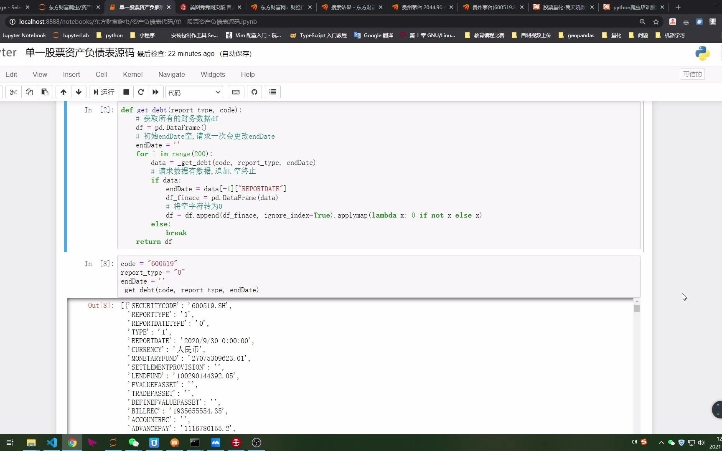Click the output area vertical scrollbar thumb
The image size is (722, 451).
pos(637,308)
